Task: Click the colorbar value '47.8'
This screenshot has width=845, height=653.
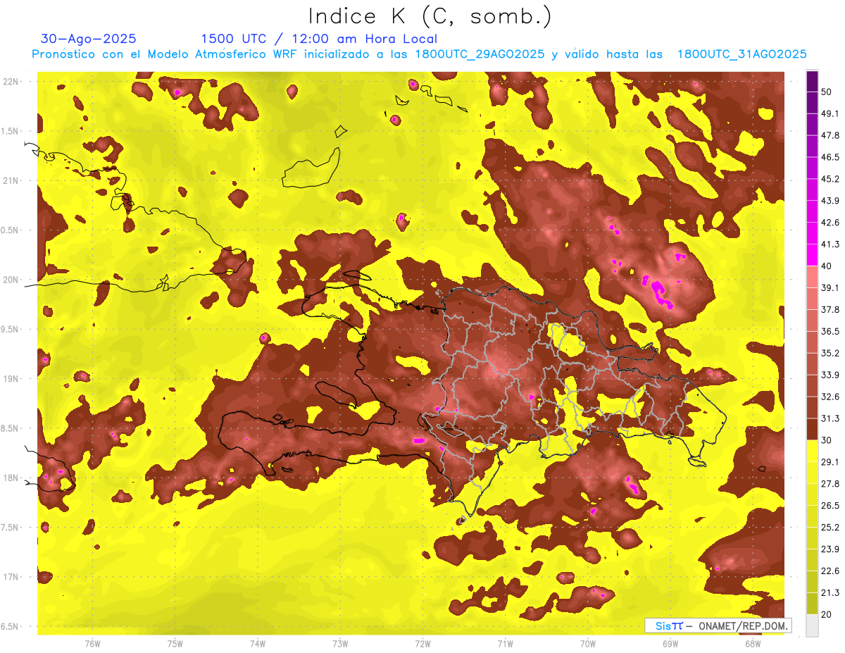Action: coord(830,135)
